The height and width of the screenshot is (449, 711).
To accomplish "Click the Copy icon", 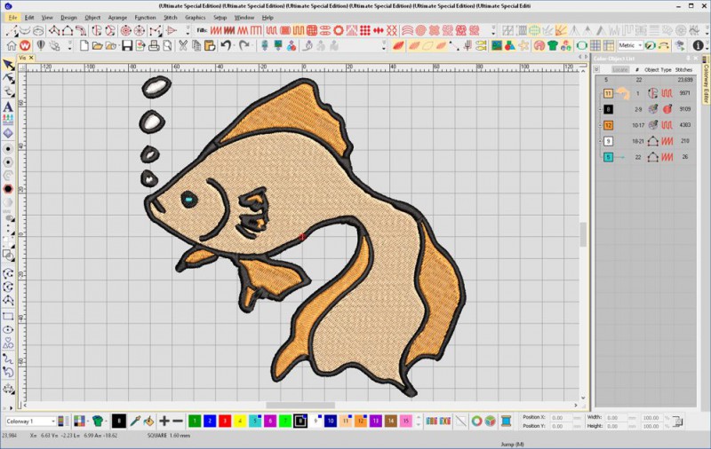I will (x=196, y=45).
